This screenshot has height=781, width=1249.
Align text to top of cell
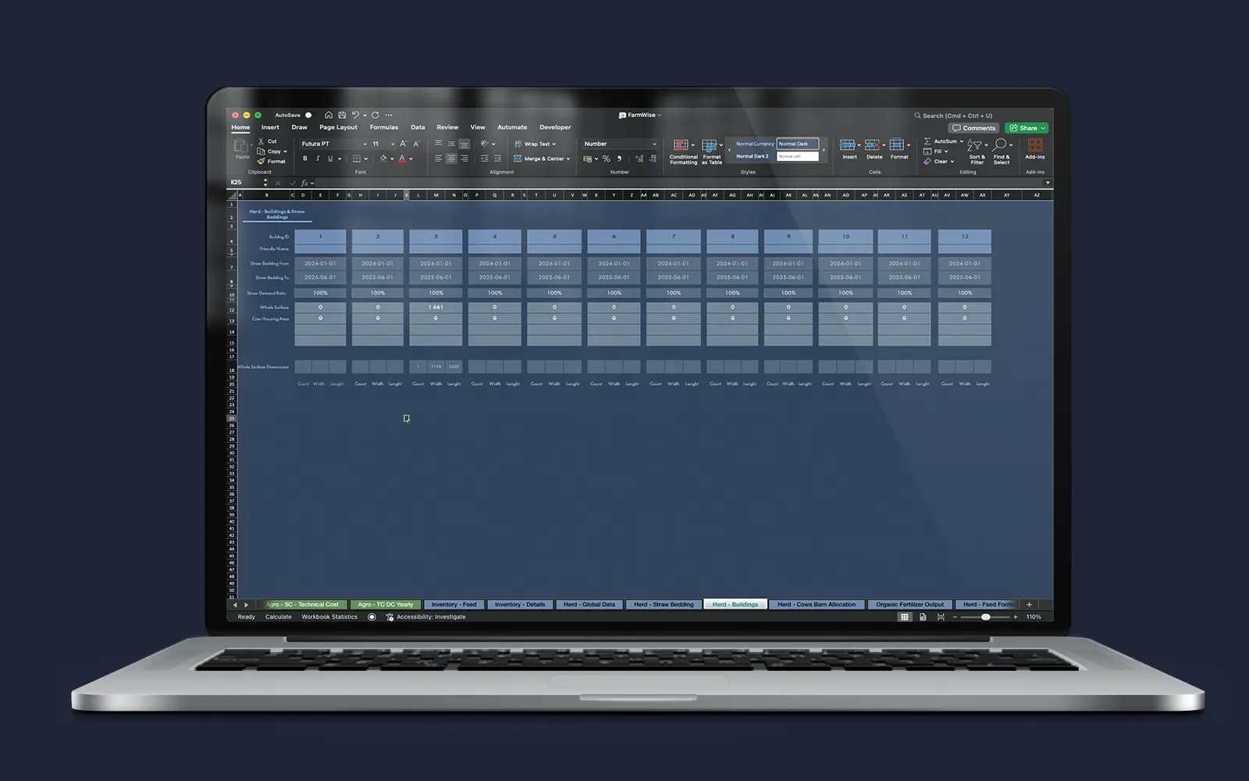439,144
